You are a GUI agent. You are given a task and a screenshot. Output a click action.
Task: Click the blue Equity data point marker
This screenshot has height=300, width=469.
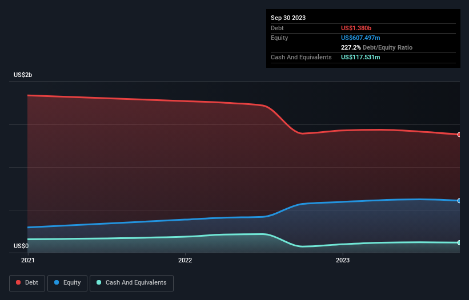pos(459,201)
